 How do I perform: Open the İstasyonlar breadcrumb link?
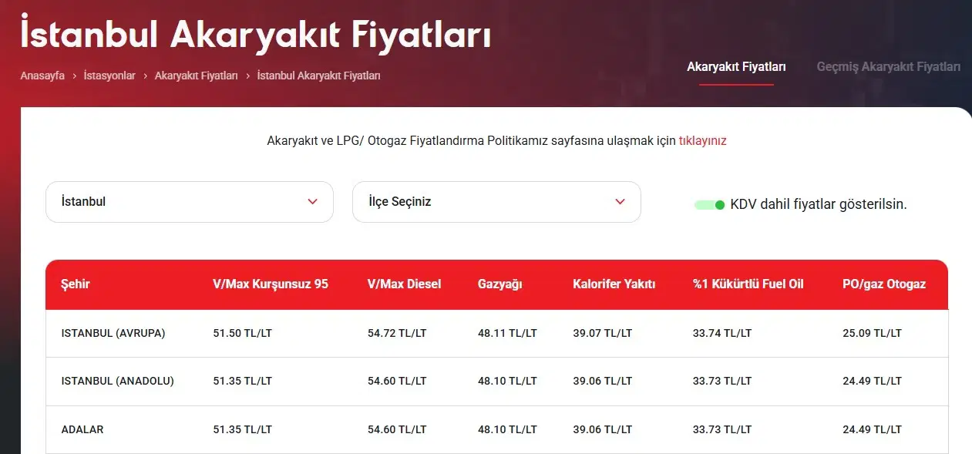[x=109, y=76]
